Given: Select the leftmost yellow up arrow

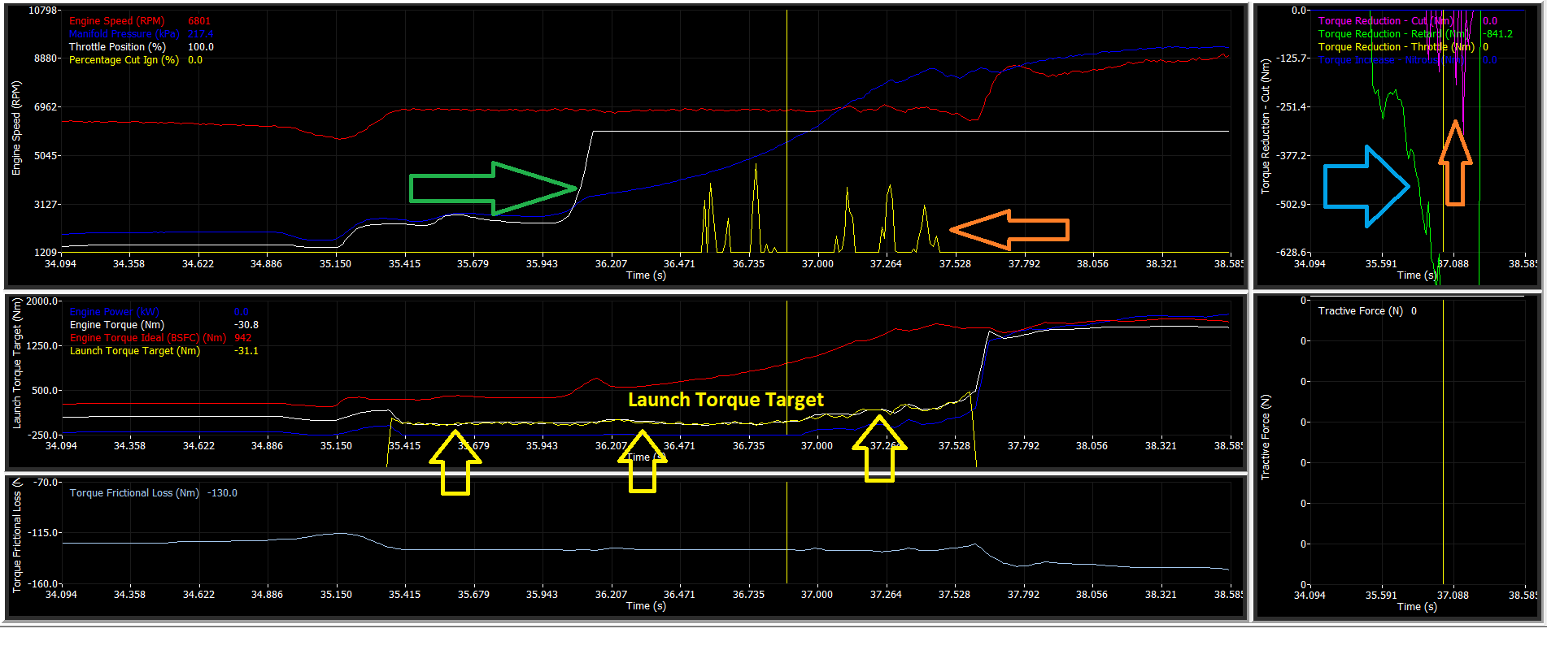Looking at the screenshot, I should [x=455, y=462].
